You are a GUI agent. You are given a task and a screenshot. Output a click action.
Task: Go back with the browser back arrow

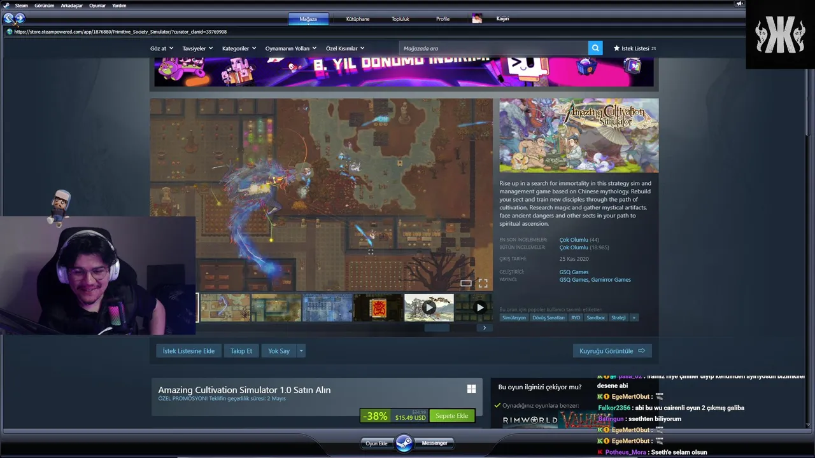pos(8,18)
